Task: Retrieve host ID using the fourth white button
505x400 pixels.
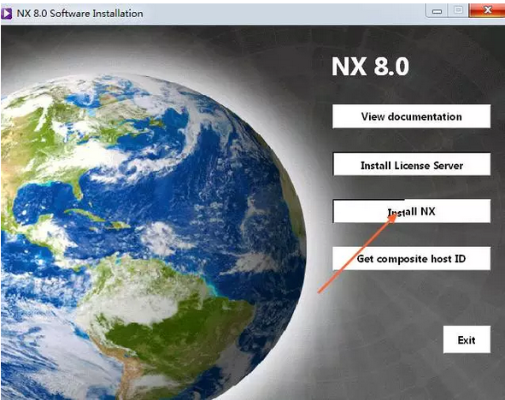Action: click(411, 259)
